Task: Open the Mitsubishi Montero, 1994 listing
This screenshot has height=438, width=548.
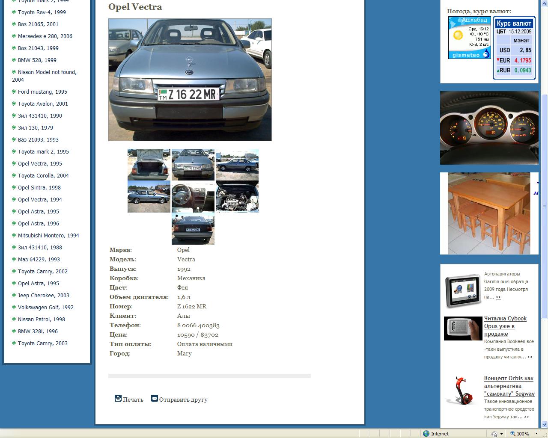Action: pyautogui.click(x=48, y=235)
